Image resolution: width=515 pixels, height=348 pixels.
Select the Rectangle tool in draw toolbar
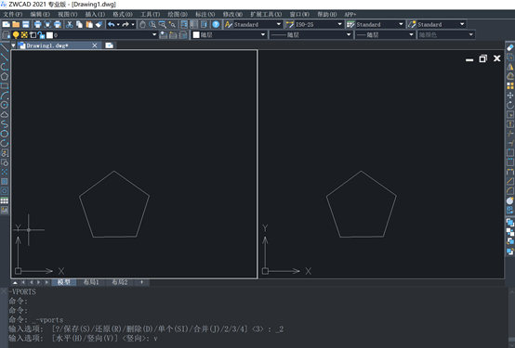coord(5,85)
